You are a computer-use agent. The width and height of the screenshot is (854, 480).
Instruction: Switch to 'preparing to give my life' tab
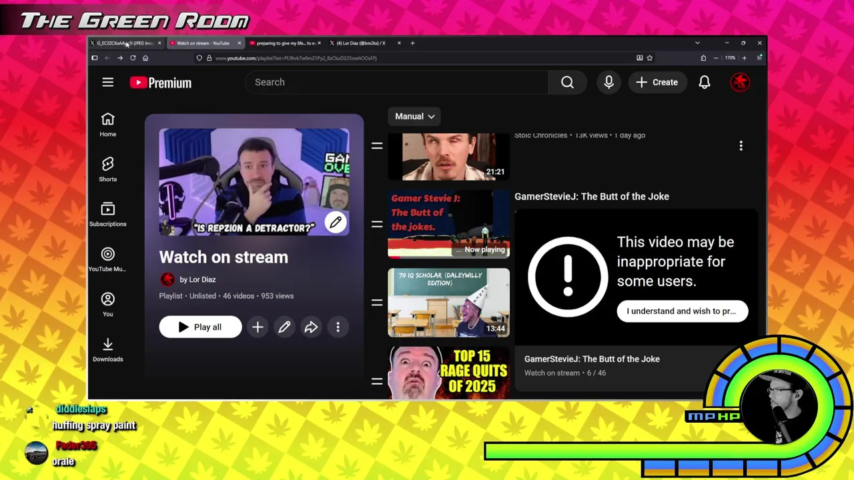tap(285, 43)
